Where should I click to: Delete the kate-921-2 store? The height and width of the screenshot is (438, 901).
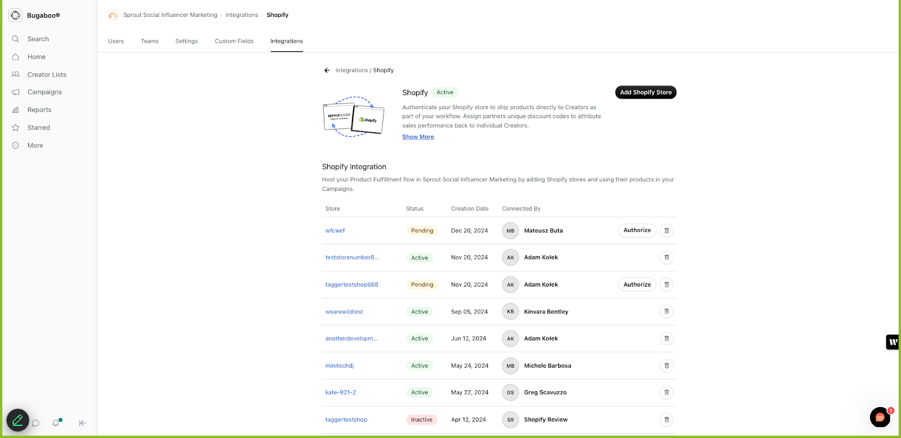(667, 393)
